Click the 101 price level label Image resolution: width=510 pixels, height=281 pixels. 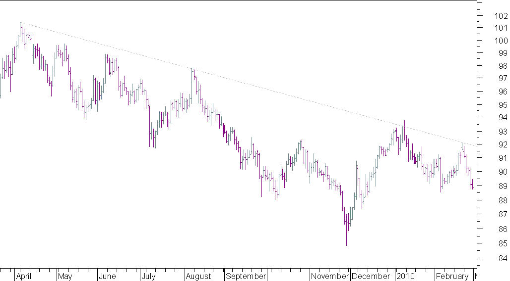[x=501, y=28]
